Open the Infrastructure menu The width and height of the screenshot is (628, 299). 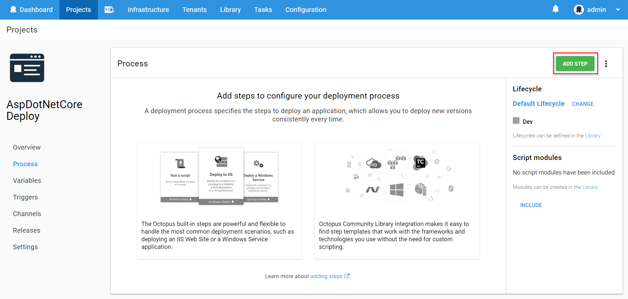(x=148, y=10)
